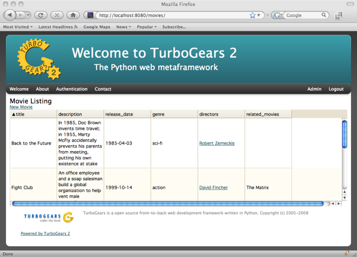Reload the page with the refresh button
The width and height of the screenshot is (357, 257).
coord(40,15)
